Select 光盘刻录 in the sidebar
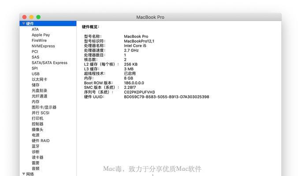 (39, 91)
